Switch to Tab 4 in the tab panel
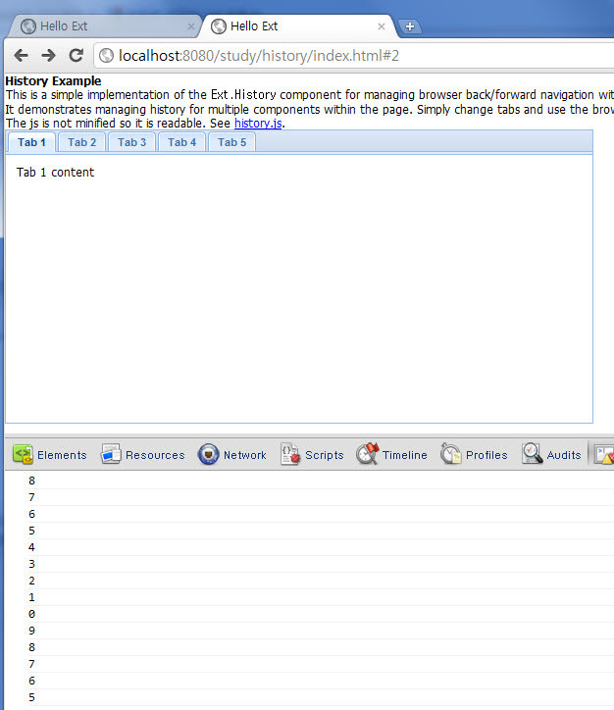Image resolution: width=614 pixels, height=710 pixels. pos(182,142)
